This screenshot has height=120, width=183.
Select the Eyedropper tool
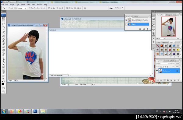[x=3, y=73]
